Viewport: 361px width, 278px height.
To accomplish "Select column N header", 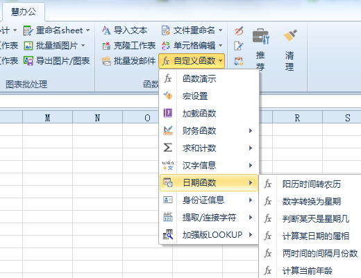I will pos(97,118).
